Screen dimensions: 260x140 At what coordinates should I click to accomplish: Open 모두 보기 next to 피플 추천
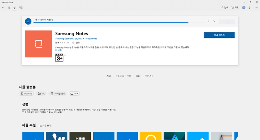click(x=45, y=126)
